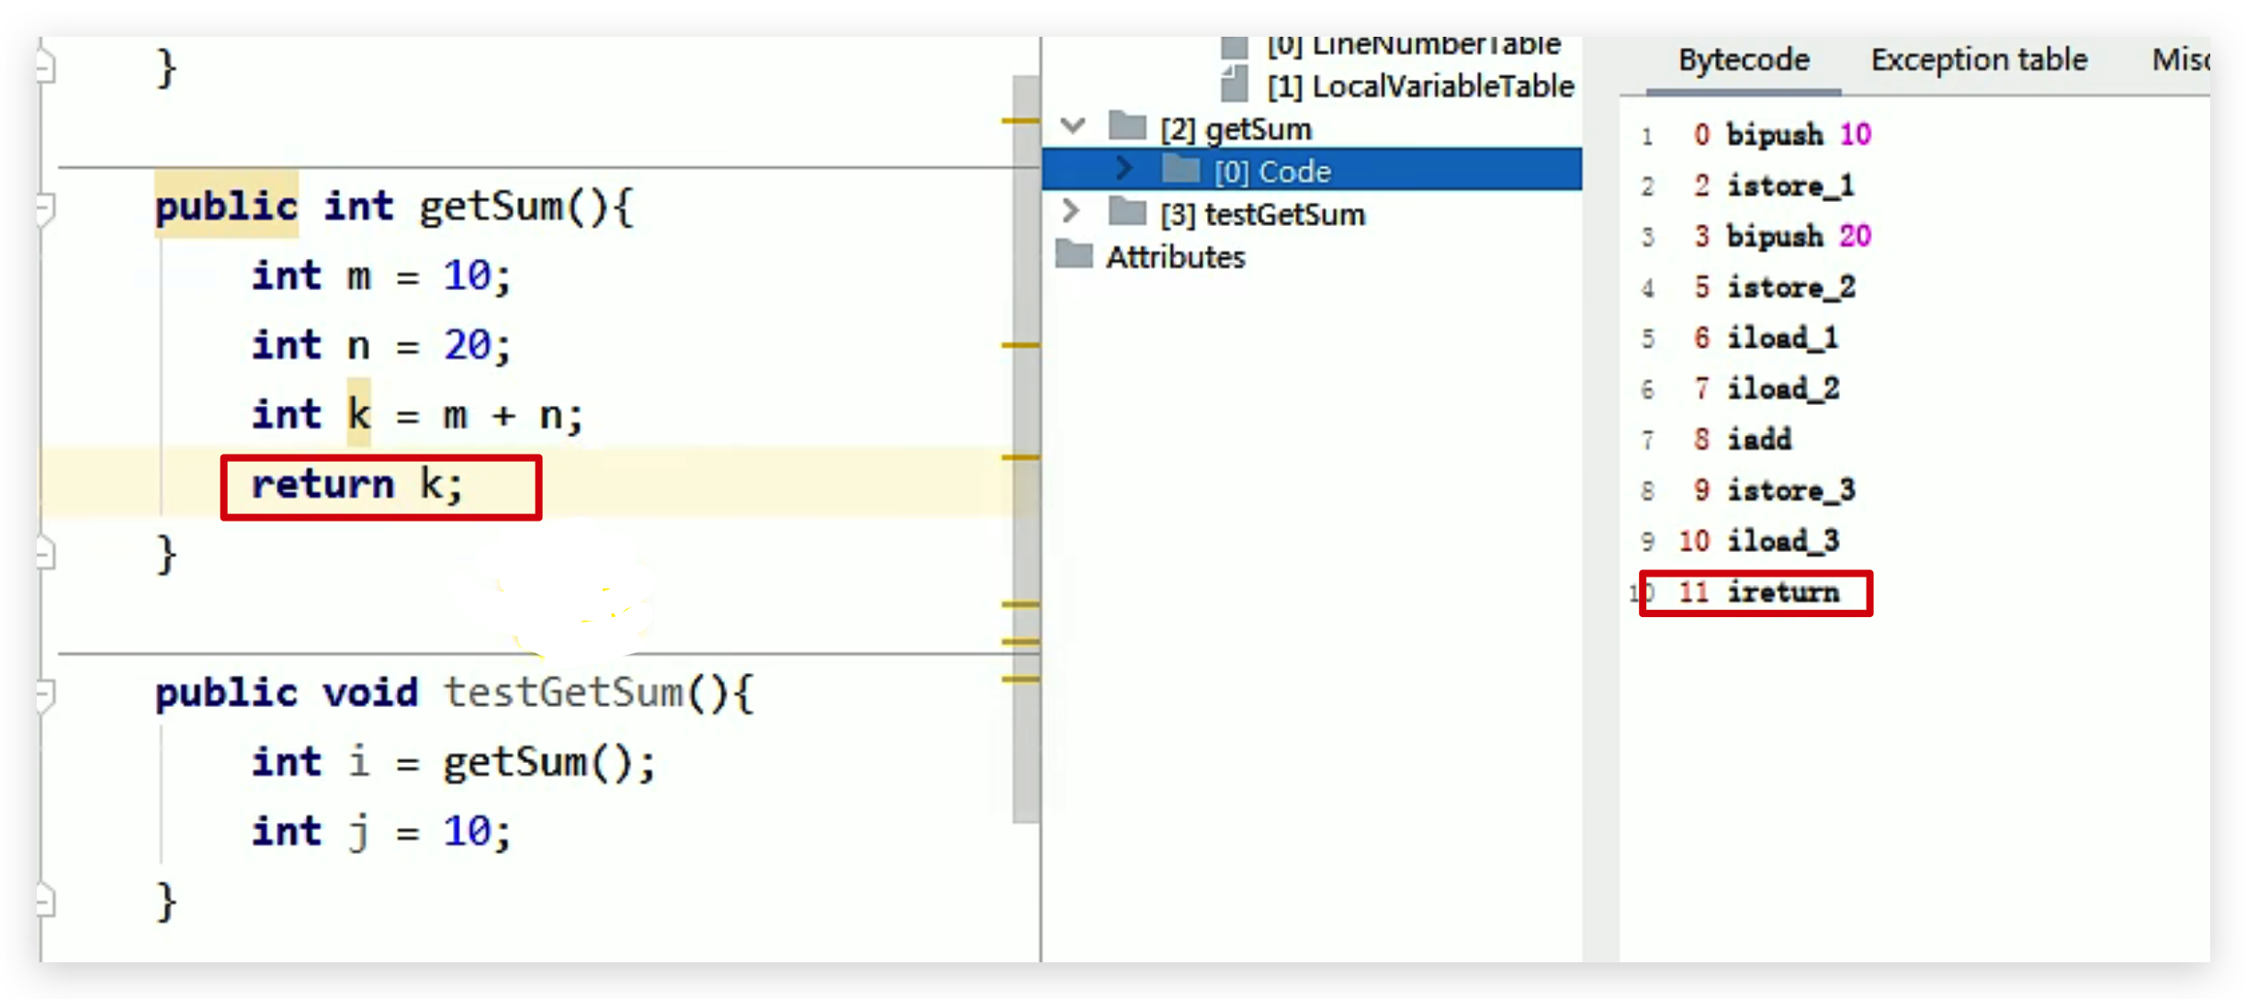Select the Attributes tree item
Screen dimensions: 2247x999
click(1175, 257)
